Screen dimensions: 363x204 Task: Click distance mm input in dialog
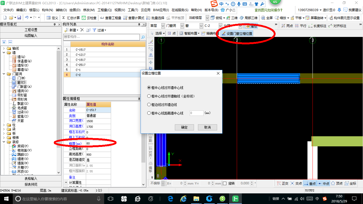tap(197, 113)
